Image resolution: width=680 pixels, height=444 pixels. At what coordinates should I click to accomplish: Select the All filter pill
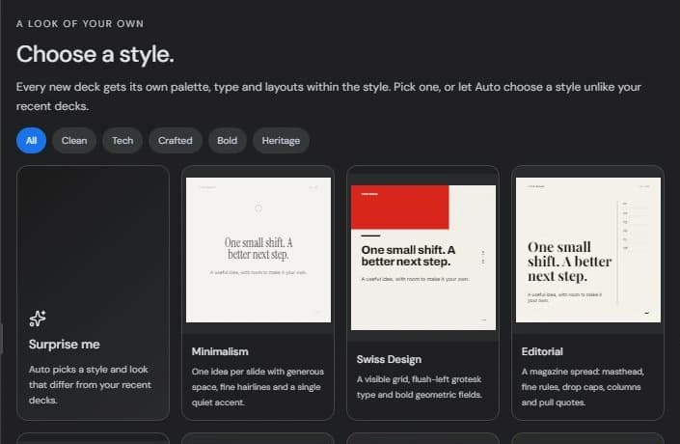(x=31, y=141)
